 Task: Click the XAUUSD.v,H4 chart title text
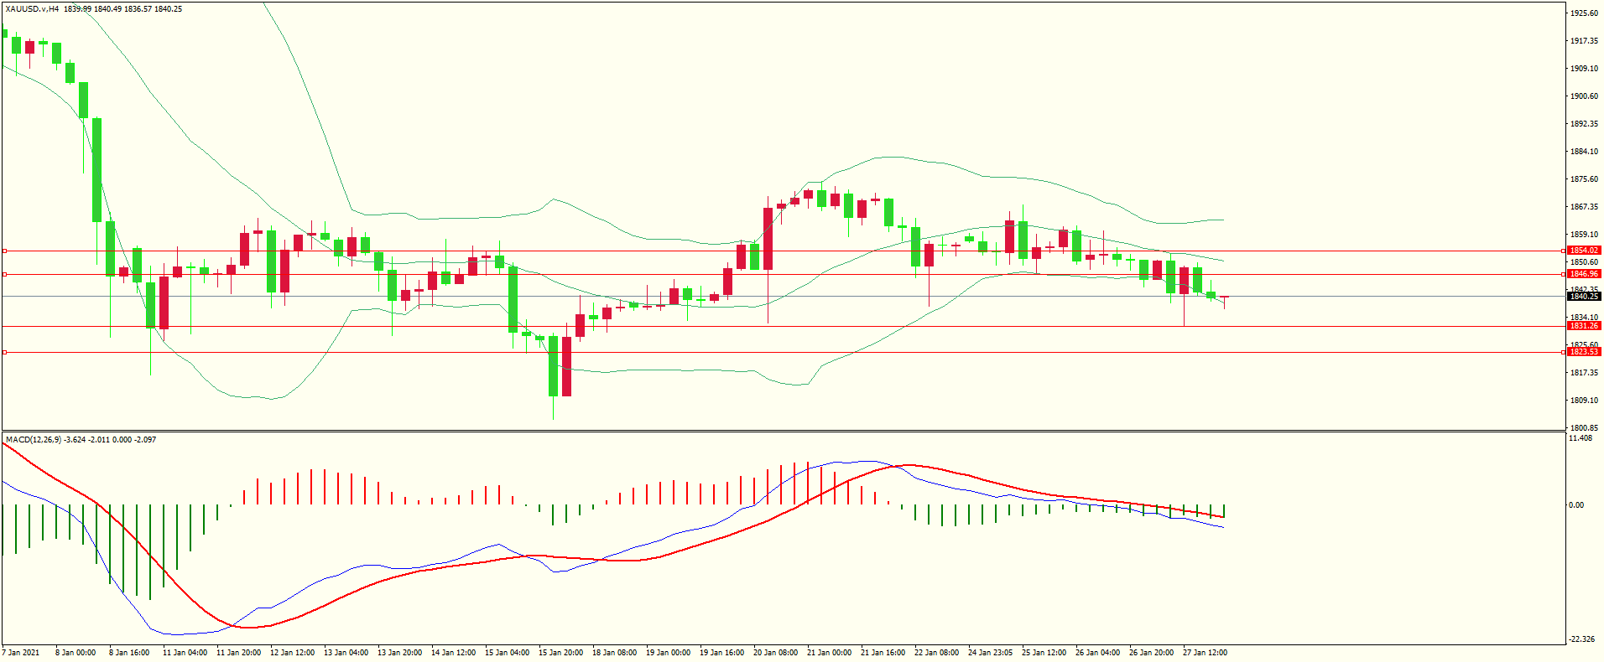31,9
